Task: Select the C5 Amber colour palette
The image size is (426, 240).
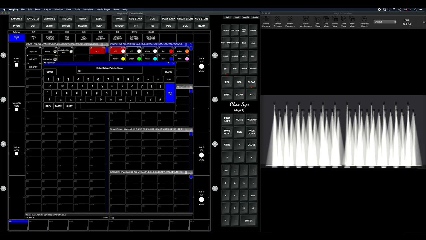Action: [x=181, y=50]
